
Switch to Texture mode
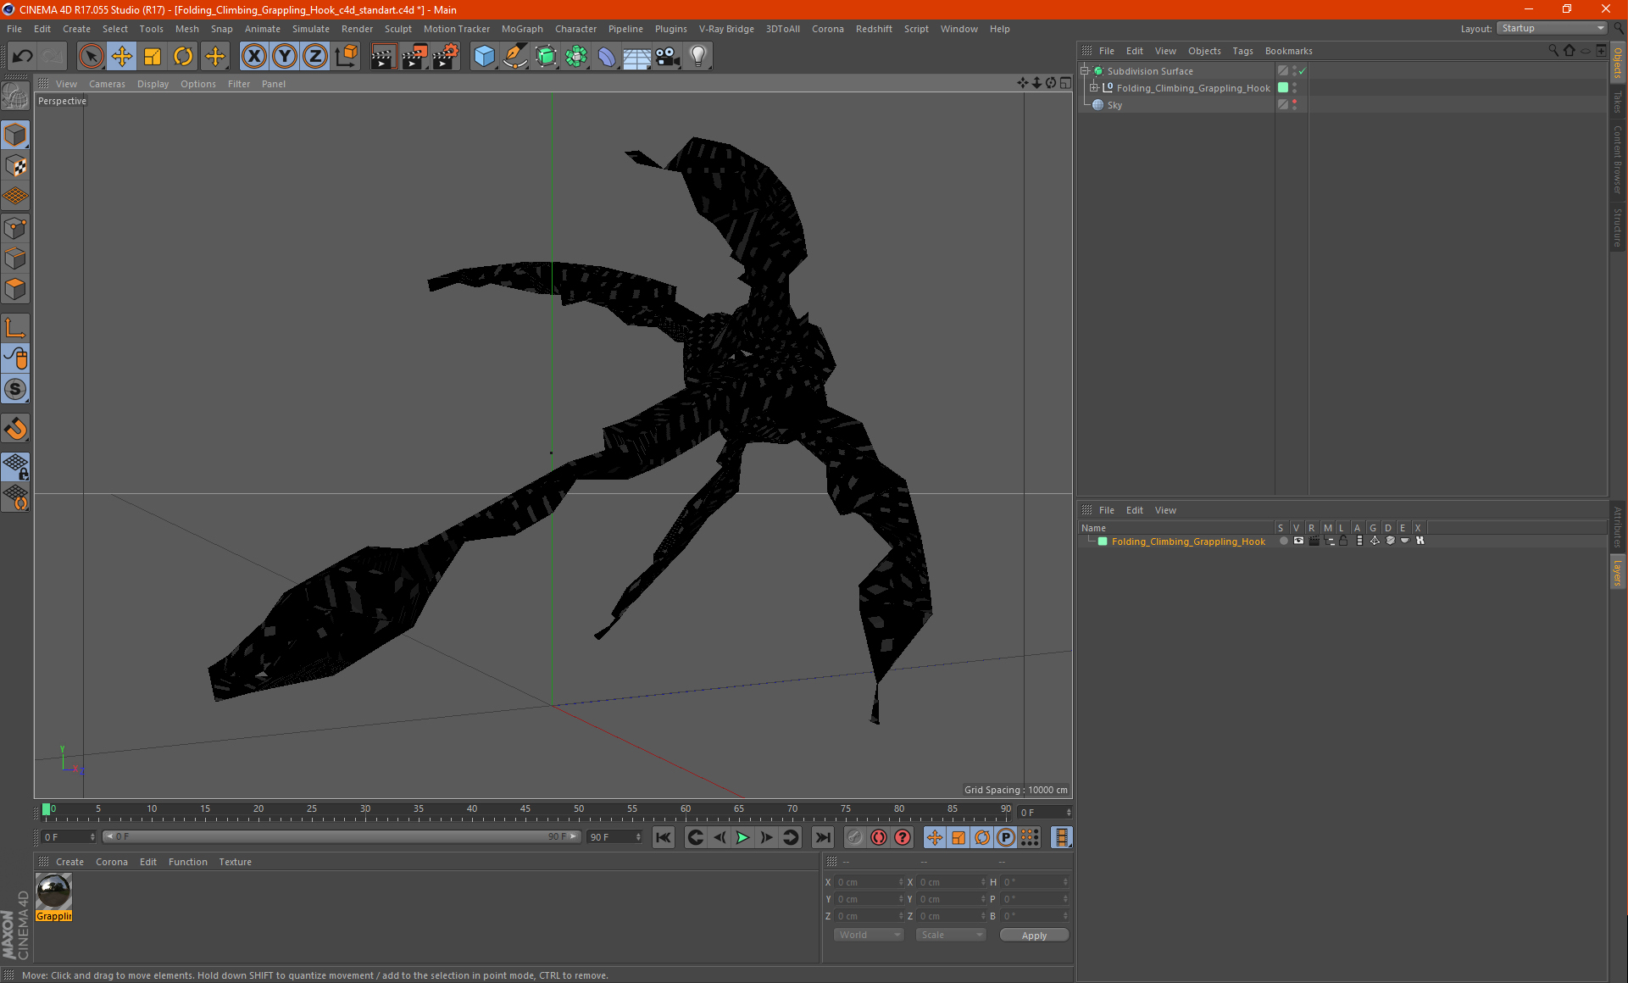coord(15,166)
